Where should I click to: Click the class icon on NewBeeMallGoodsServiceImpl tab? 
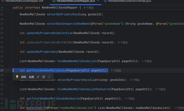(106, 1)
